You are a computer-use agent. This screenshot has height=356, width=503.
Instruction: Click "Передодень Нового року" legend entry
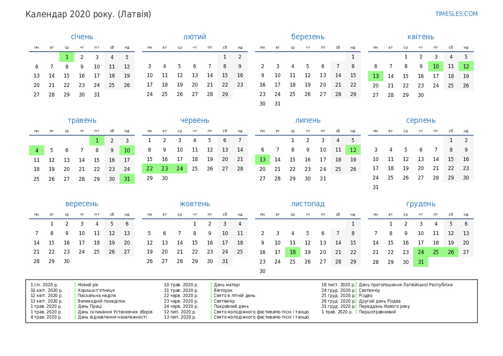384,306
